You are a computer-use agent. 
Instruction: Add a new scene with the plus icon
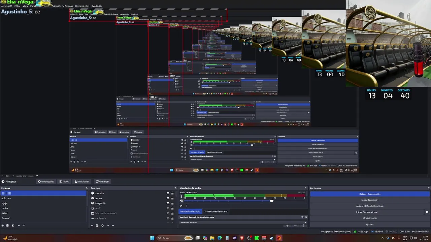tap(3, 226)
